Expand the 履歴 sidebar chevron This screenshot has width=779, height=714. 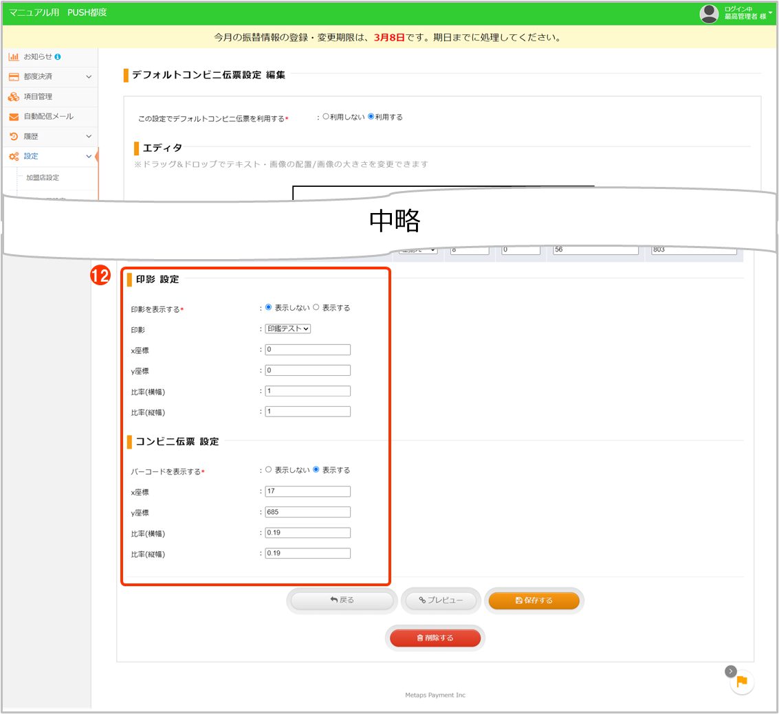tap(89, 137)
